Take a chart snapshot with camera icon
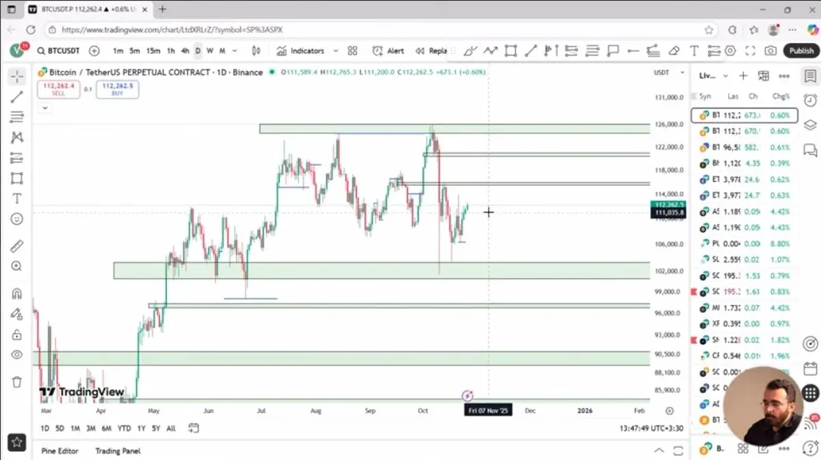The height and width of the screenshot is (460, 821). [x=771, y=51]
